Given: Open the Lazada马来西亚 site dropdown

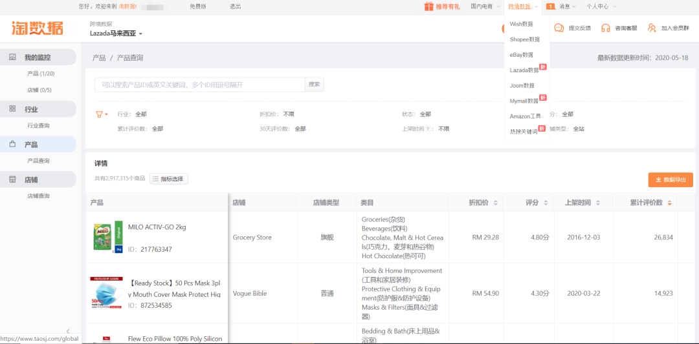Looking at the screenshot, I should tap(116, 34).
